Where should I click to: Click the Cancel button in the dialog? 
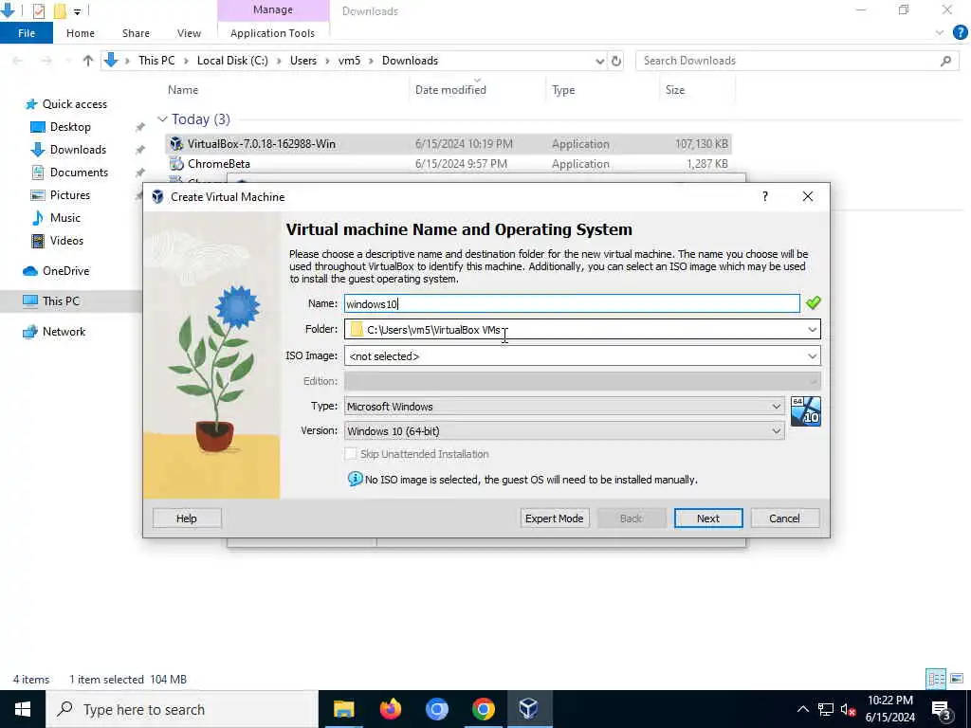tap(784, 519)
